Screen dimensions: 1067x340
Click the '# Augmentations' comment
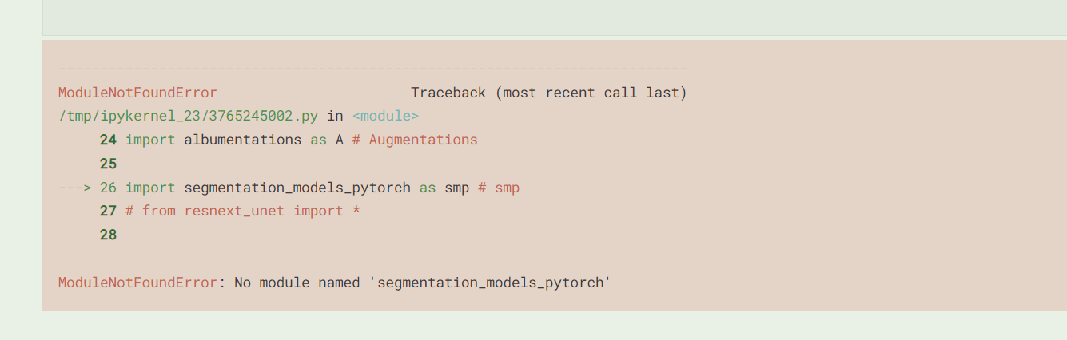point(415,140)
